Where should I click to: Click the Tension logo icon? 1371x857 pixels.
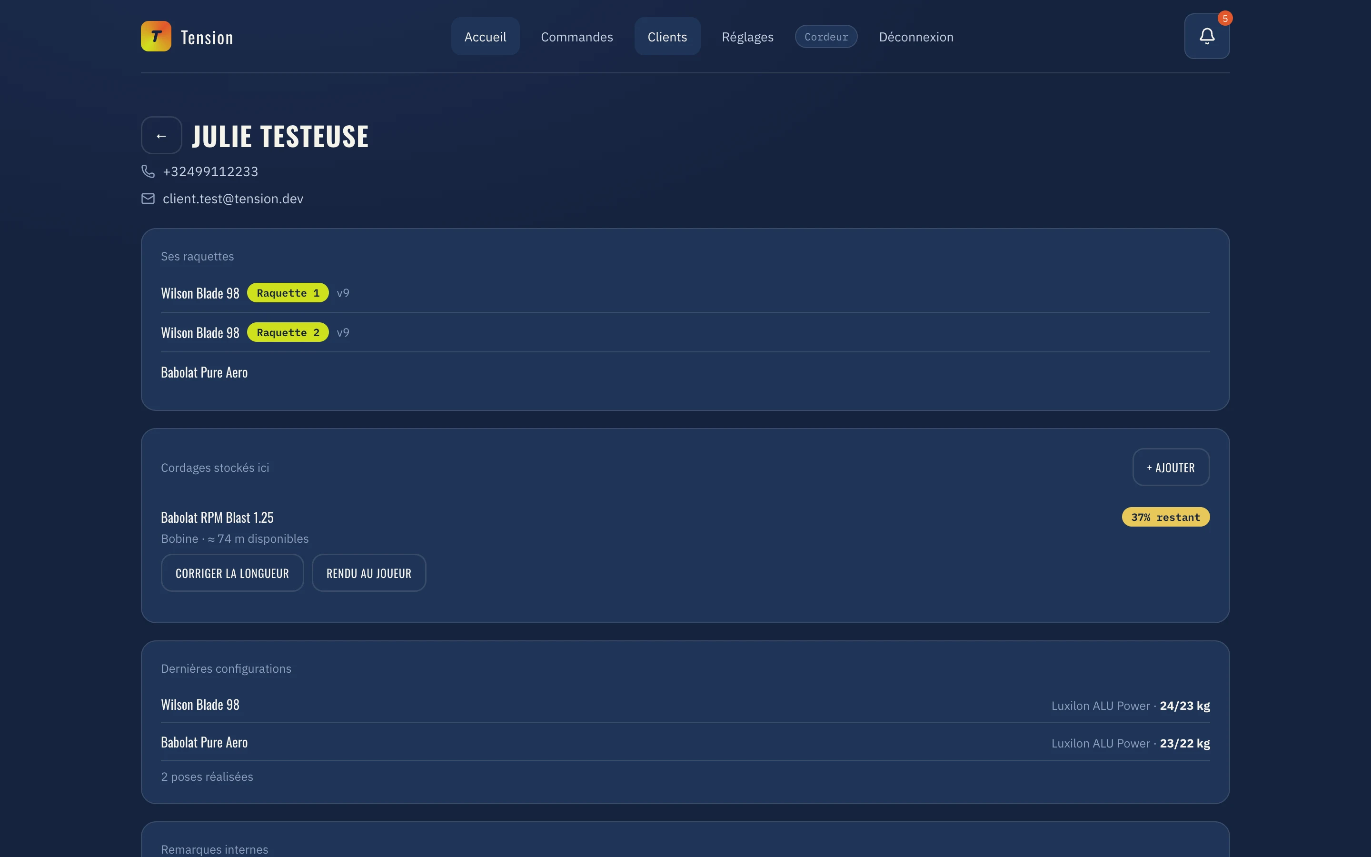coord(156,36)
